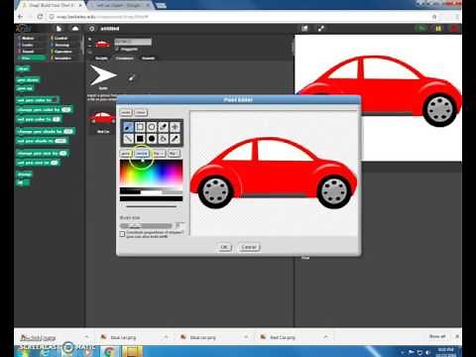The image size is (476, 357).
Task: Select the bottom rotation style button
Action: (x=89, y=53)
